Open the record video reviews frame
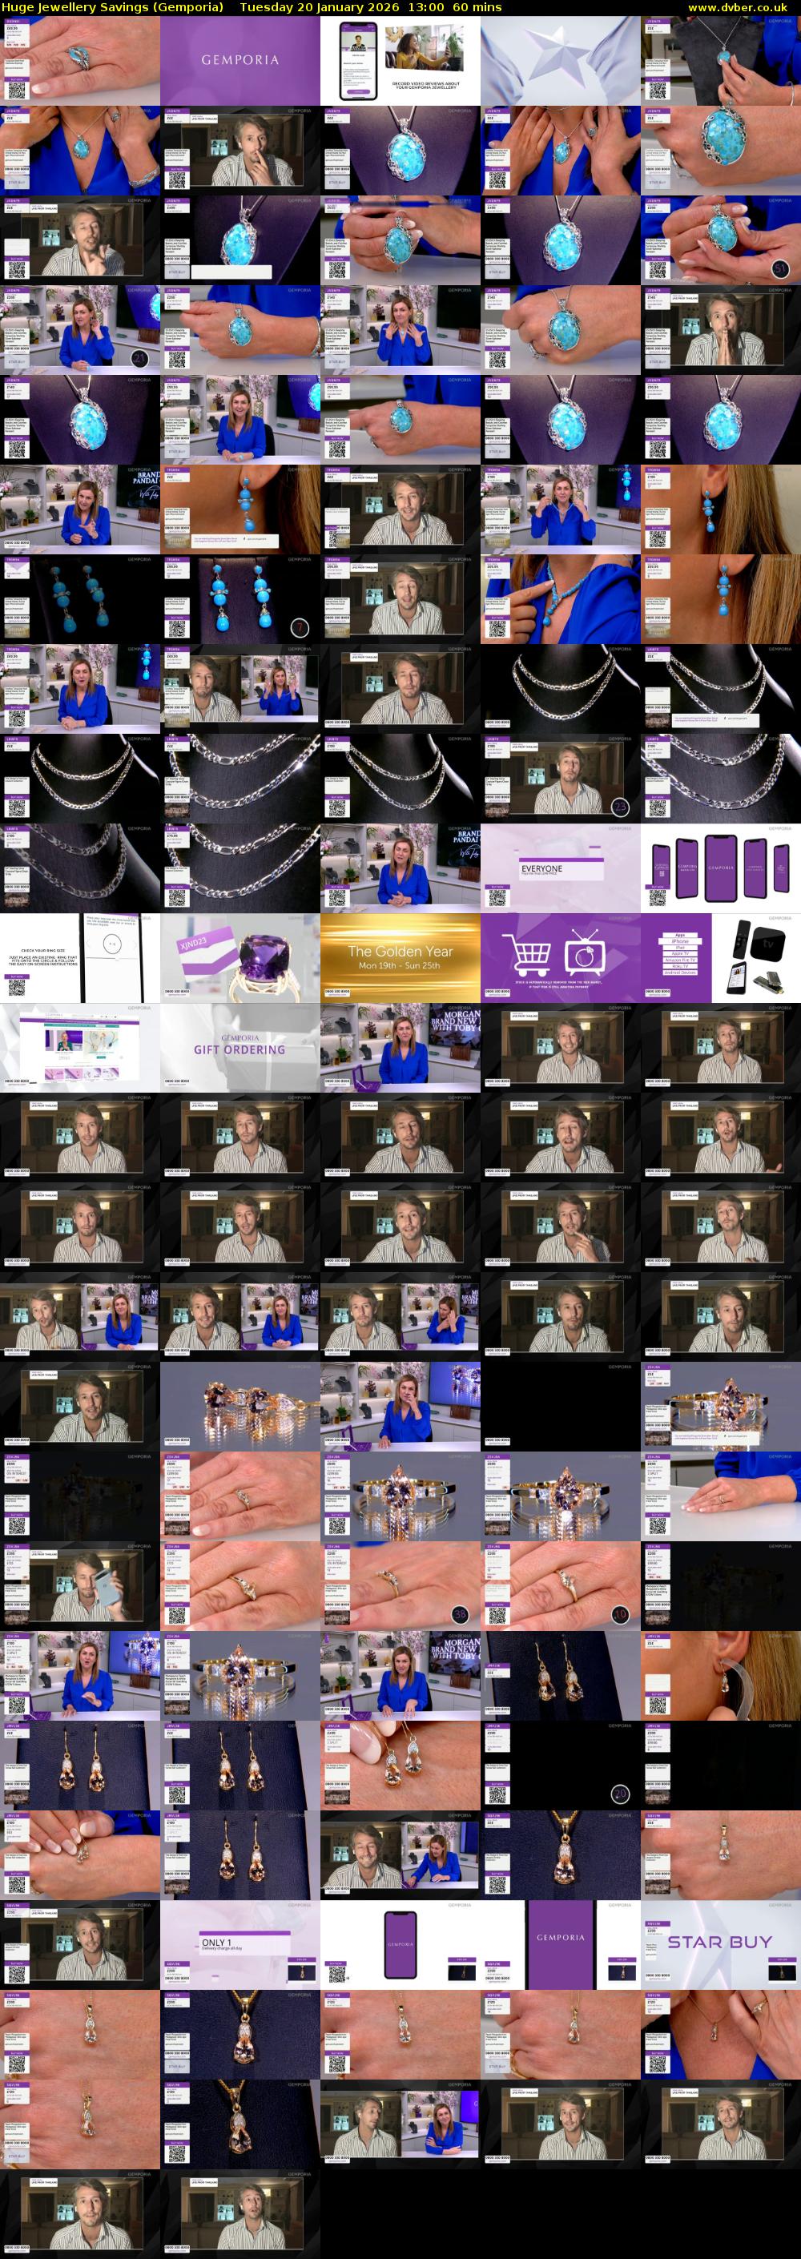 click(x=400, y=61)
